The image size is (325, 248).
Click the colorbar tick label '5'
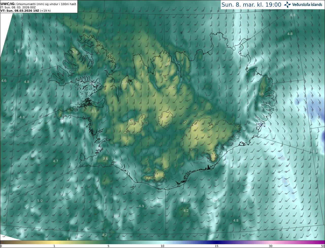[108, 246]
